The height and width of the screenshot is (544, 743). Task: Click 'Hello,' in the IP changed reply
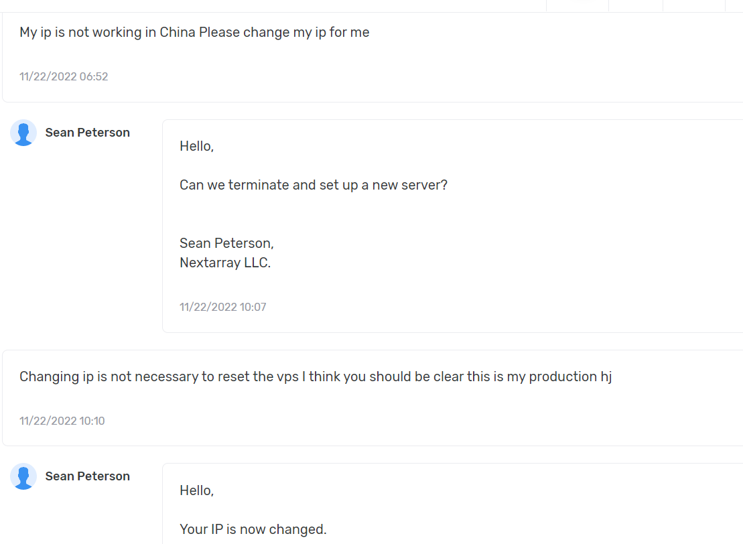[196, 490]
